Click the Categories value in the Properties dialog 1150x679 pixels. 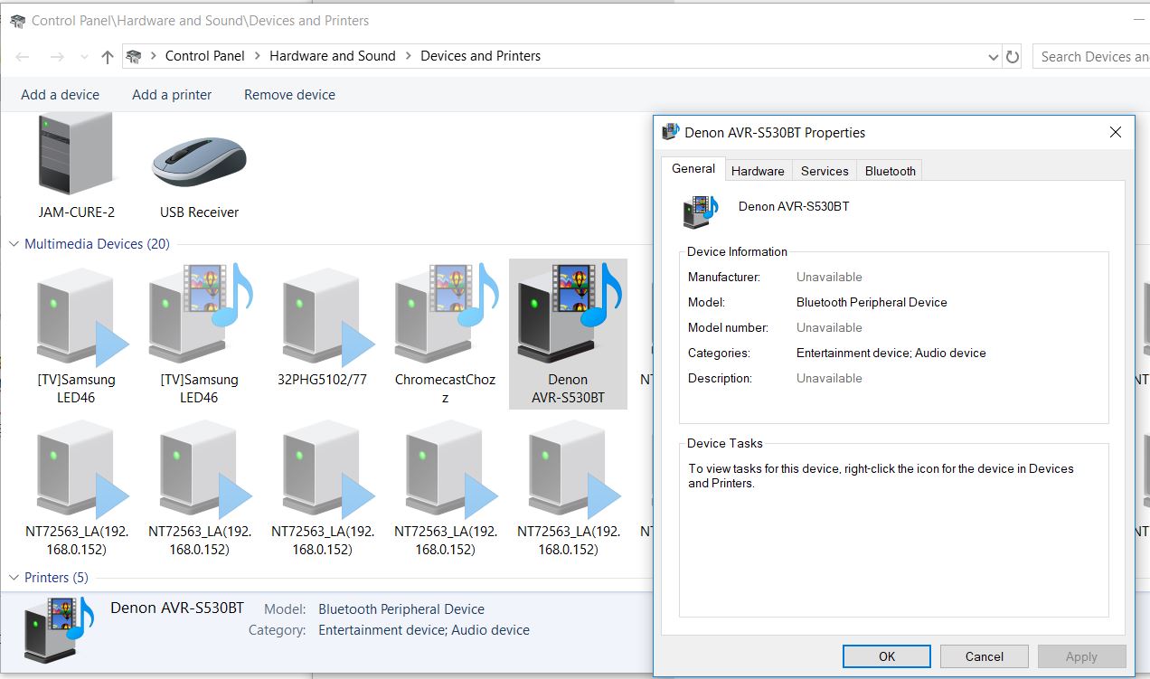coord(891,353)
